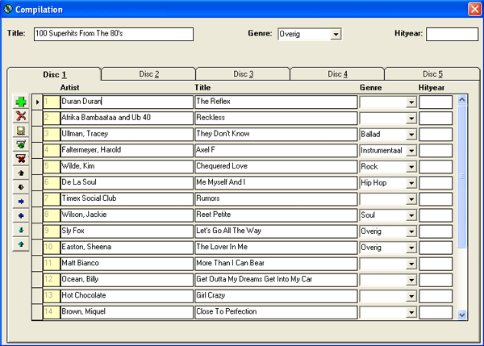This screenshot has width=484, height=346.
Task: Click the Timex Social Club artist field
Action: 127,198
